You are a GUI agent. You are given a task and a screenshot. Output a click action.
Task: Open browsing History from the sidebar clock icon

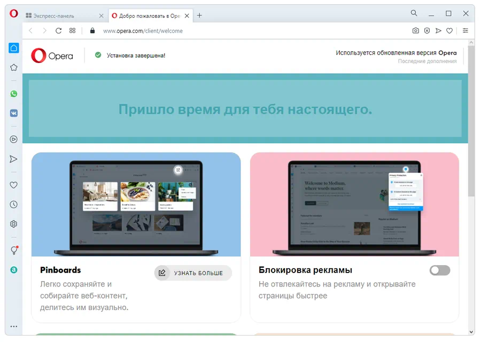coord(13,204)
